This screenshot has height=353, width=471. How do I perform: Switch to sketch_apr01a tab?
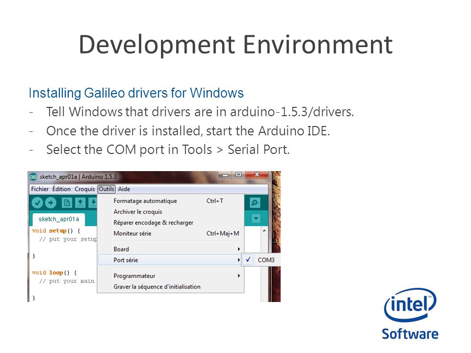coord(58,219)
